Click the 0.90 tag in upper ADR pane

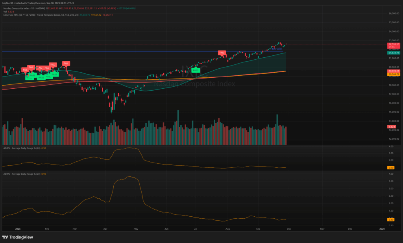[x=391, y=168]
